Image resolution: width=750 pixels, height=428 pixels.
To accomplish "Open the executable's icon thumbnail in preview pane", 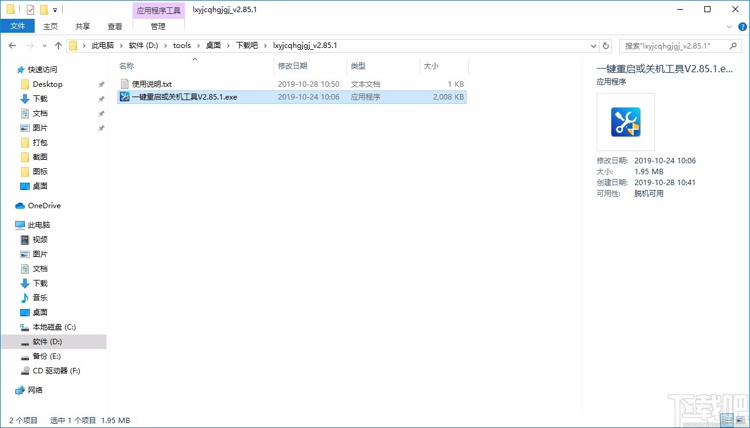I will 625,121.
